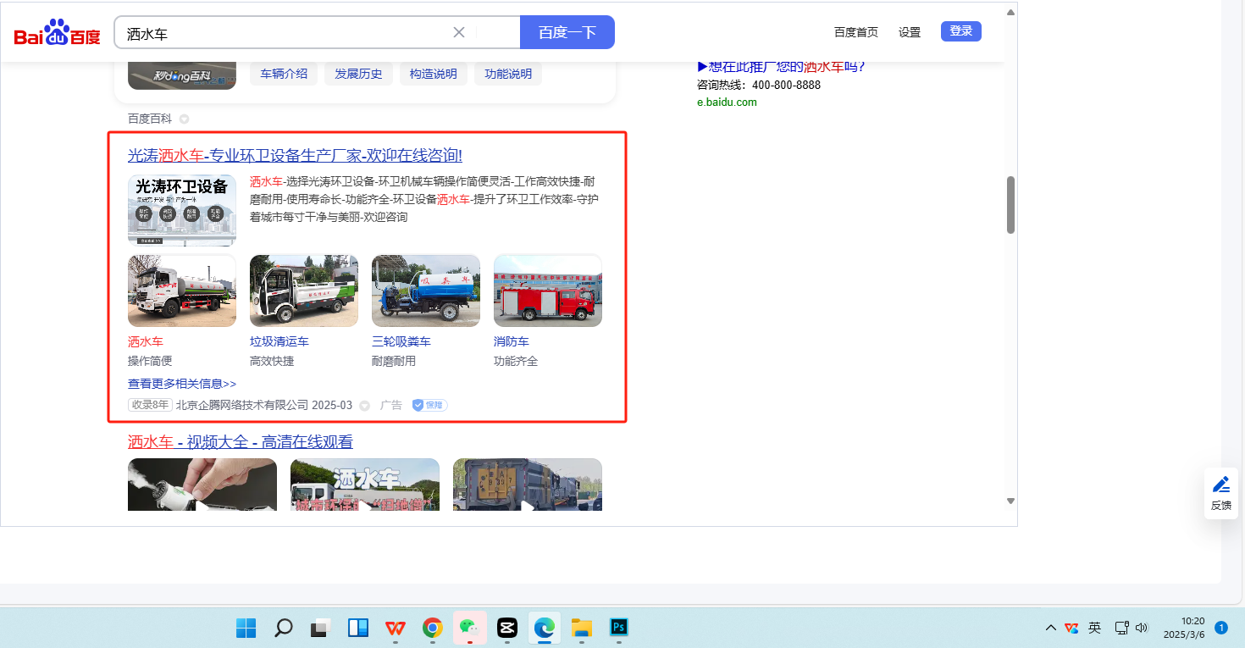The height and width of the screenshot is (648, 1245).
Task: Open the 光涛洒水车 ad title link
Action: point(295,155)
